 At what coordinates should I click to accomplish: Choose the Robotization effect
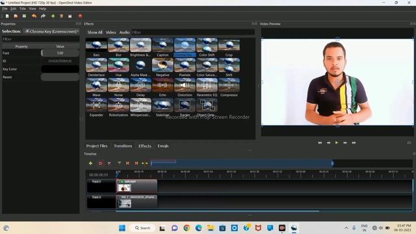tap(118, 108)
